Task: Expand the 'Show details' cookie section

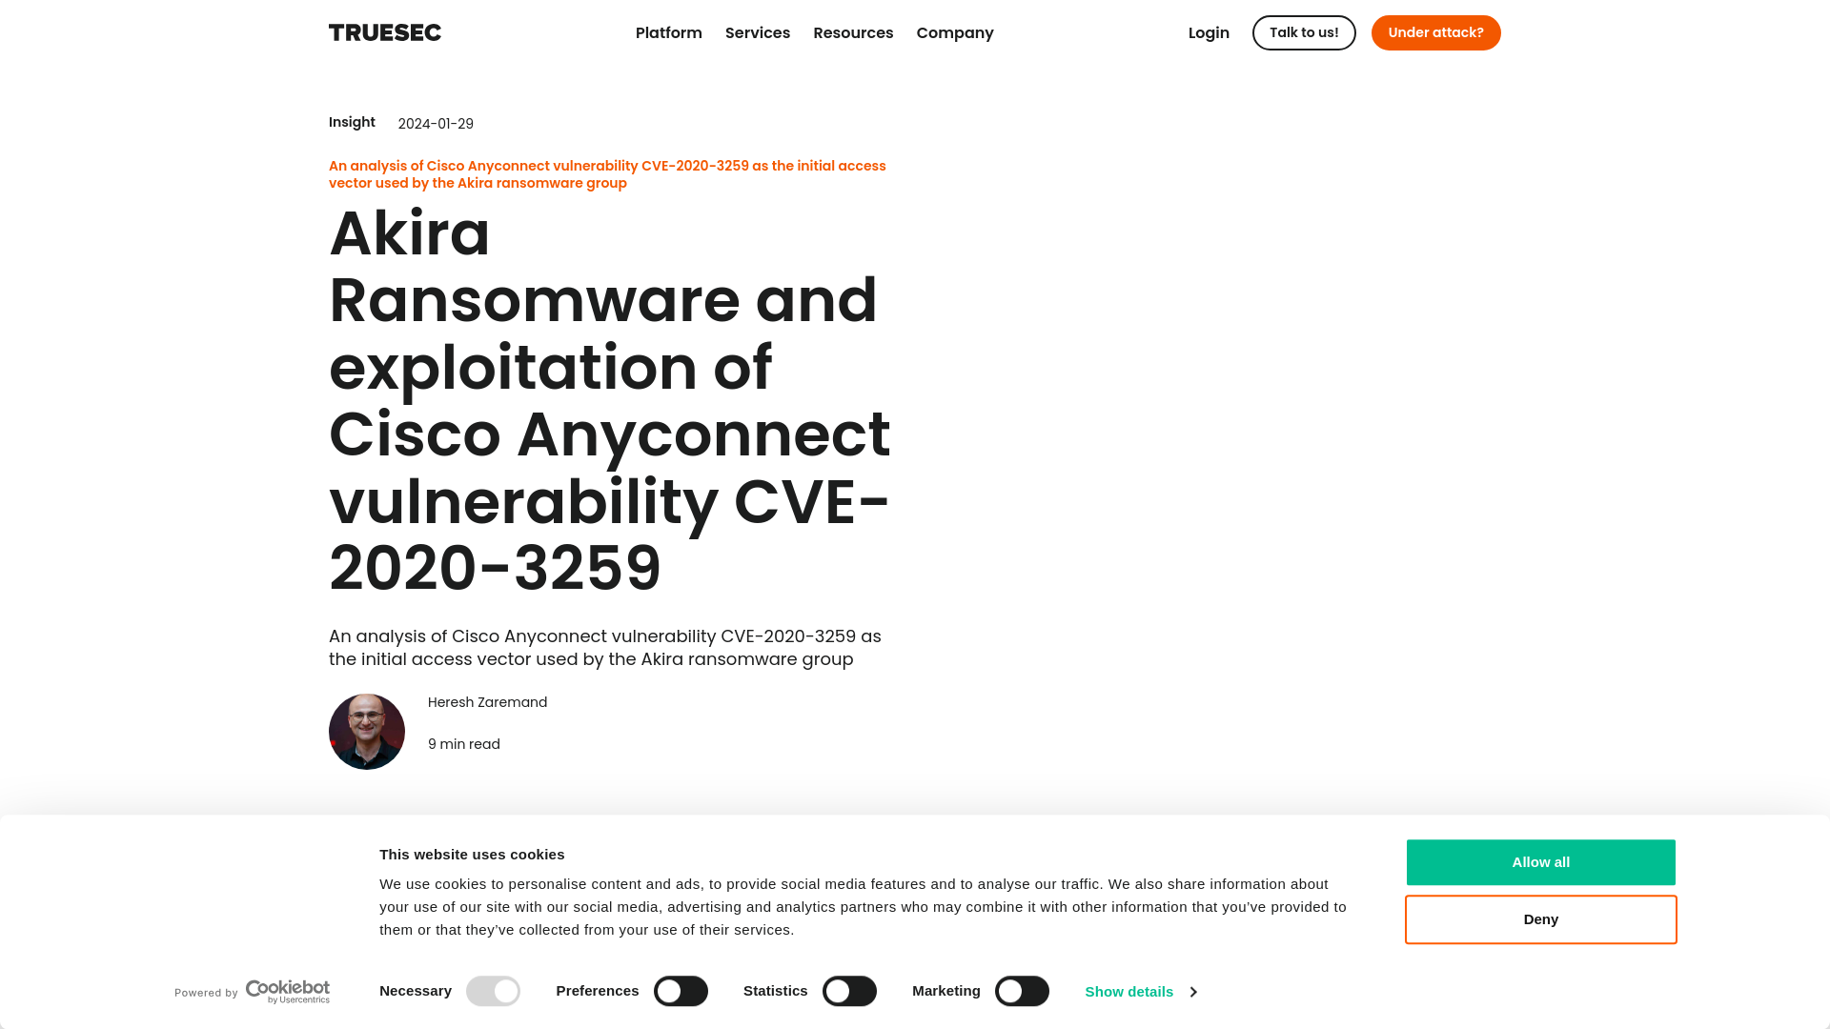Action: coord(1140,993)
